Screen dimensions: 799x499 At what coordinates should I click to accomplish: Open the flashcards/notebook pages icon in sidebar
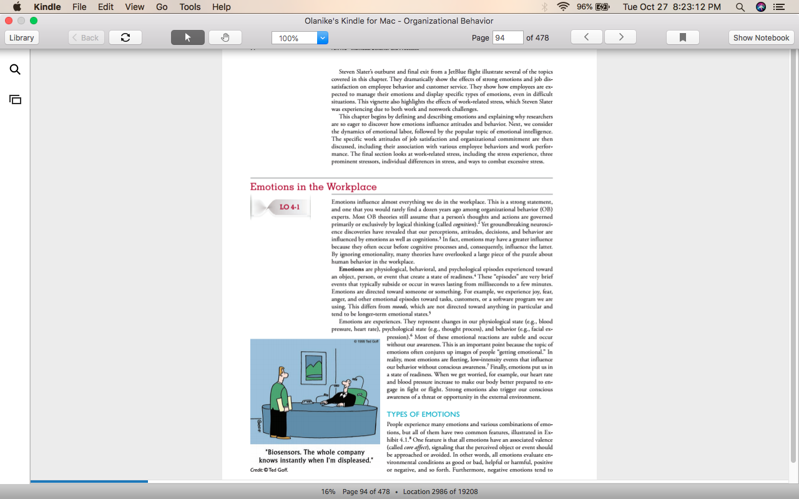click(x=15, y=99)
